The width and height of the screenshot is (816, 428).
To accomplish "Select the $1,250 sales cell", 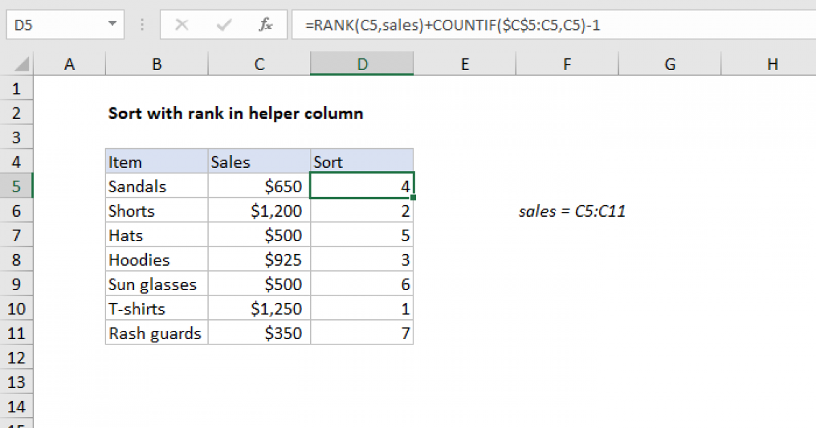I will tap(259, 308).
